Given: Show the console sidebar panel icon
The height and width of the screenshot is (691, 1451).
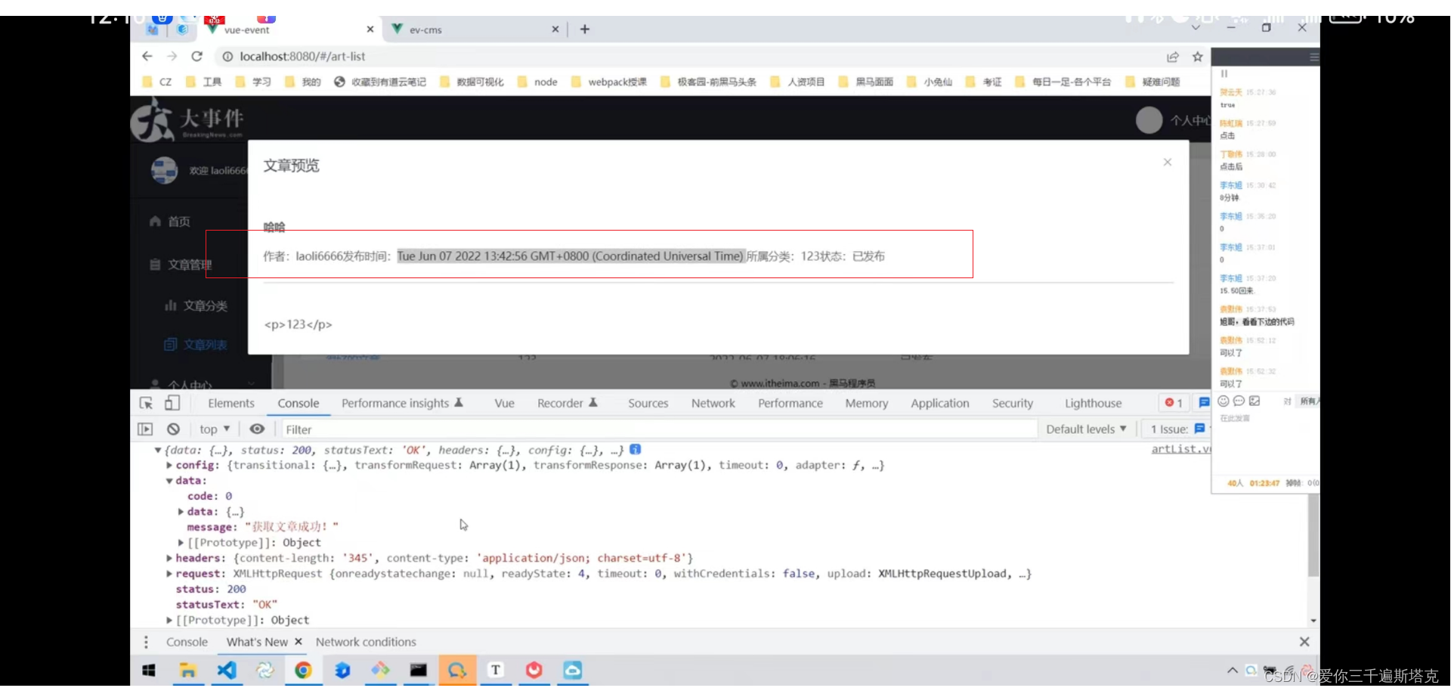Looking at the screenshot, I should pos(145,429).
